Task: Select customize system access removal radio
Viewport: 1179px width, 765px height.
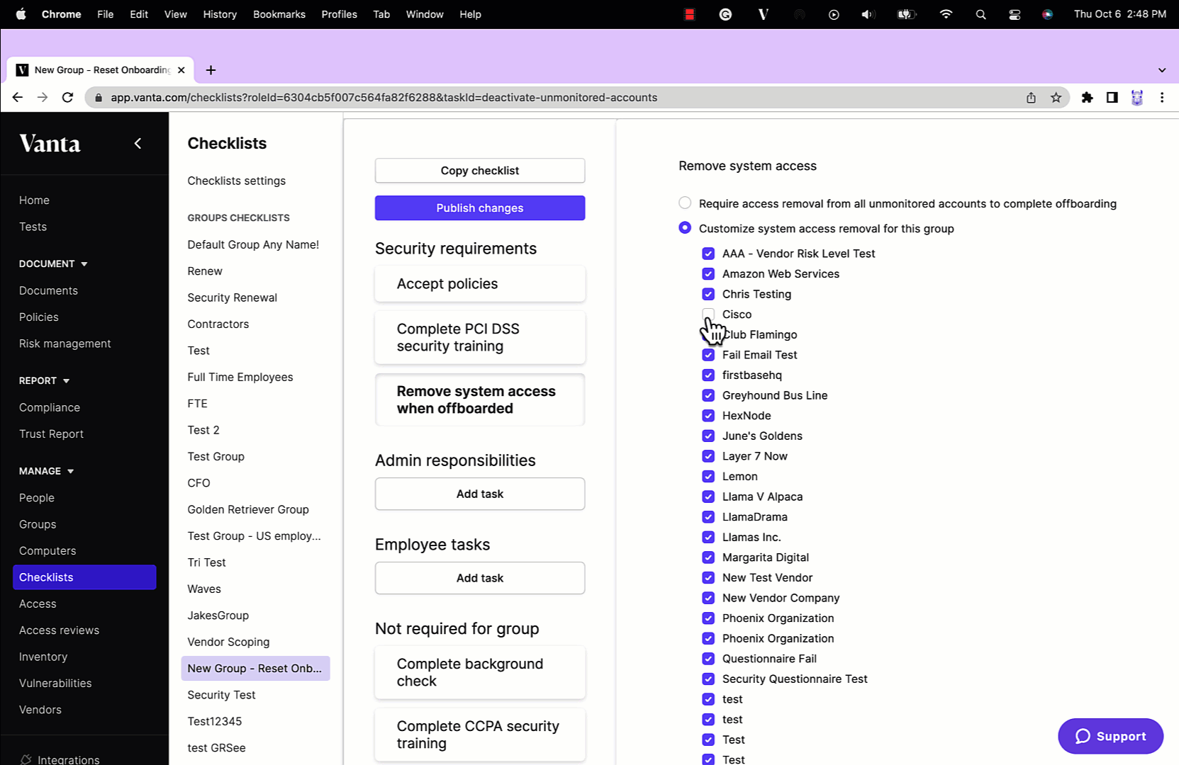Action: click(685, 228)
